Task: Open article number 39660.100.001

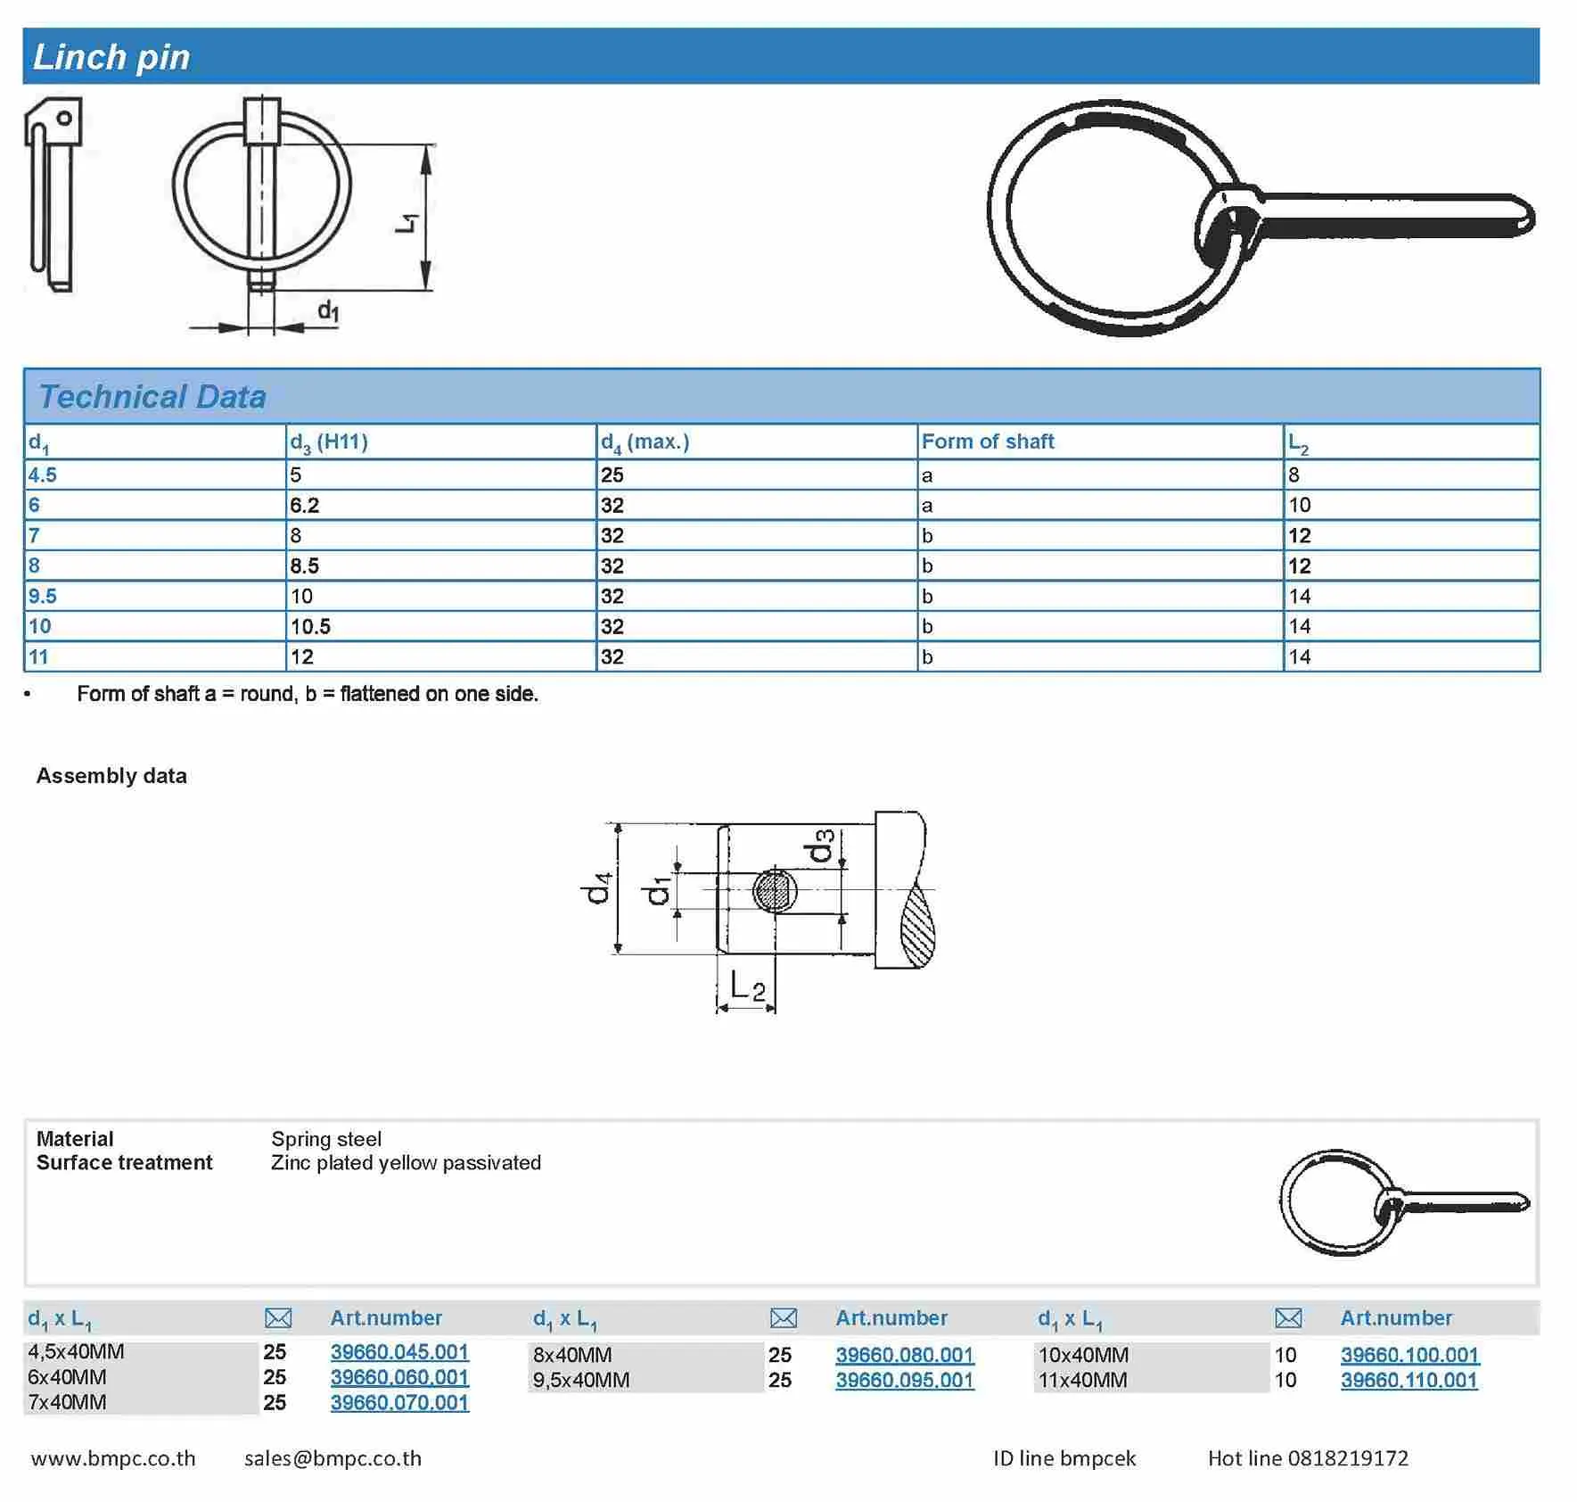Action: (1409, 1355)
